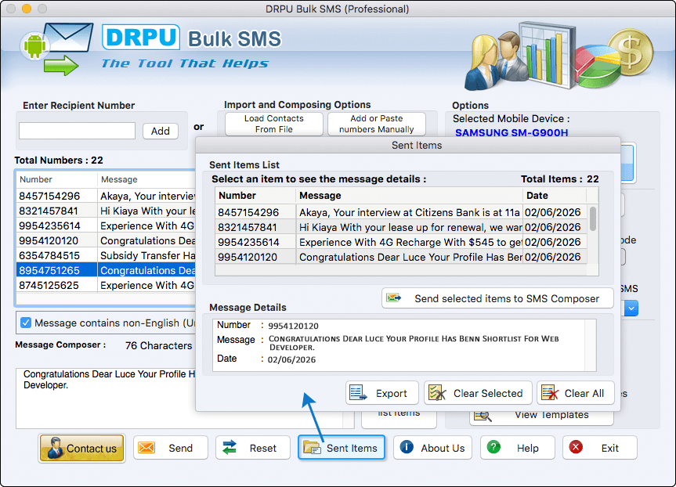Screen dimensions: 676x487
Task: Click the Clear Selected checklist icon
Action: pos(437,393)
